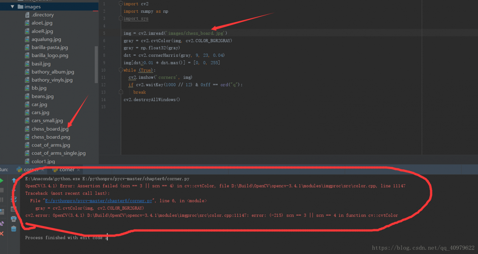Collapse import block fold marker at line 1
The image size is (478, 254).
click(121, 4)
